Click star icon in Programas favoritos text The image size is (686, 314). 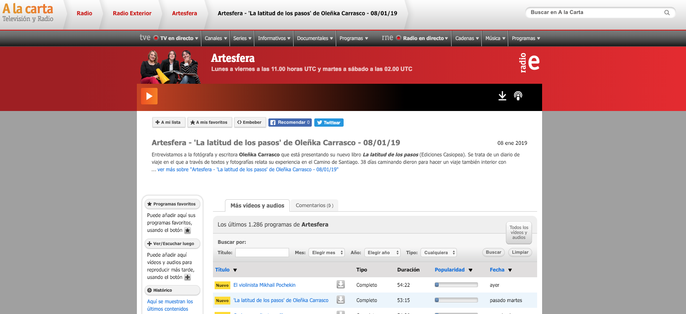(x=188, y=231)
